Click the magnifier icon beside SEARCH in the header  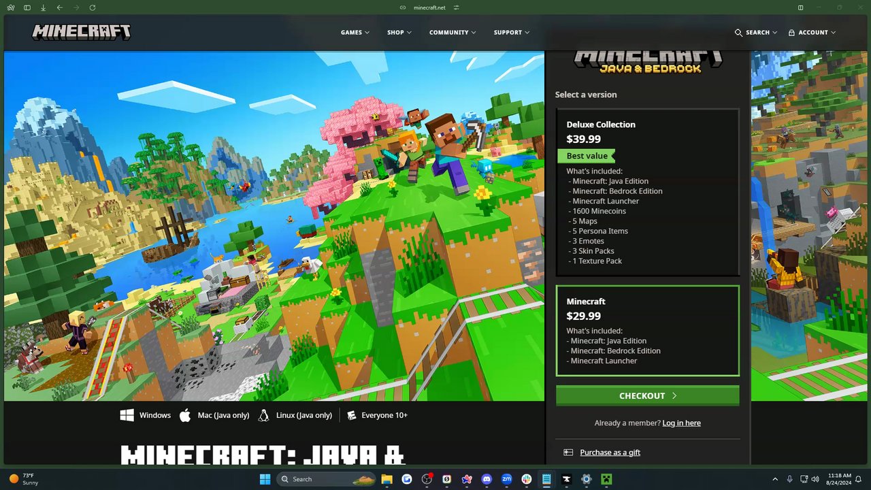tap(738, 33)
